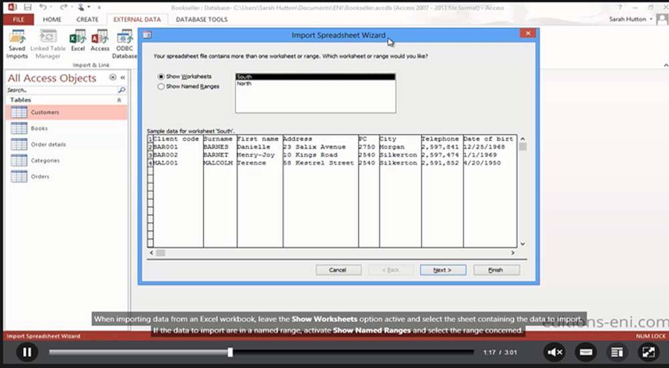Collapse the Tables group
Image resolution: width=669 pixels, height=368 pixels.
[119, 100]
